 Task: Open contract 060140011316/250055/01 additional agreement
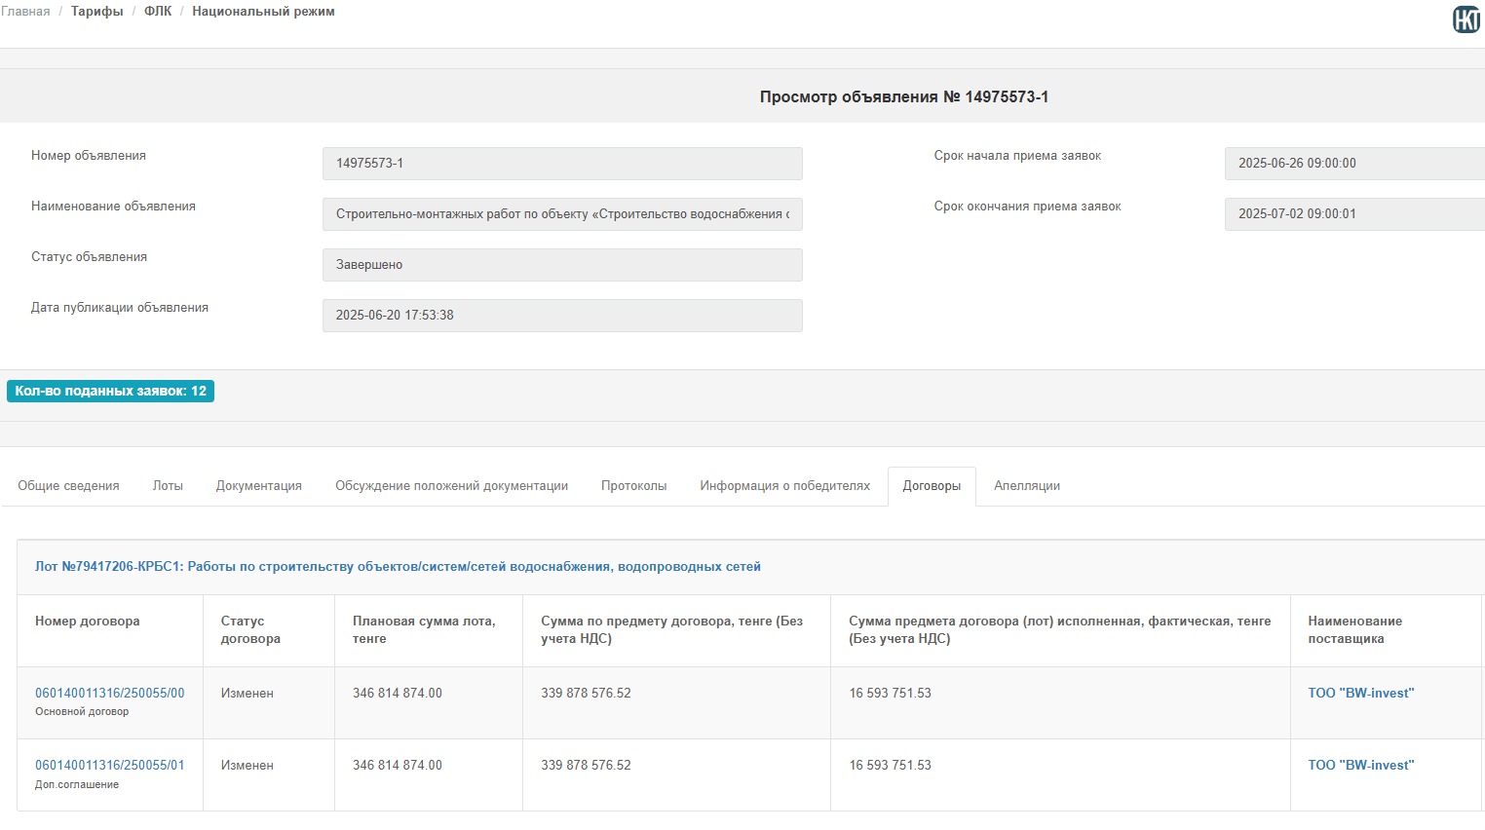point(109,766)
